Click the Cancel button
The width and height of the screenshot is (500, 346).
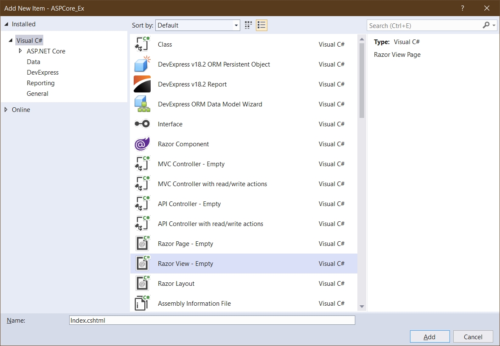click(473, 337)
